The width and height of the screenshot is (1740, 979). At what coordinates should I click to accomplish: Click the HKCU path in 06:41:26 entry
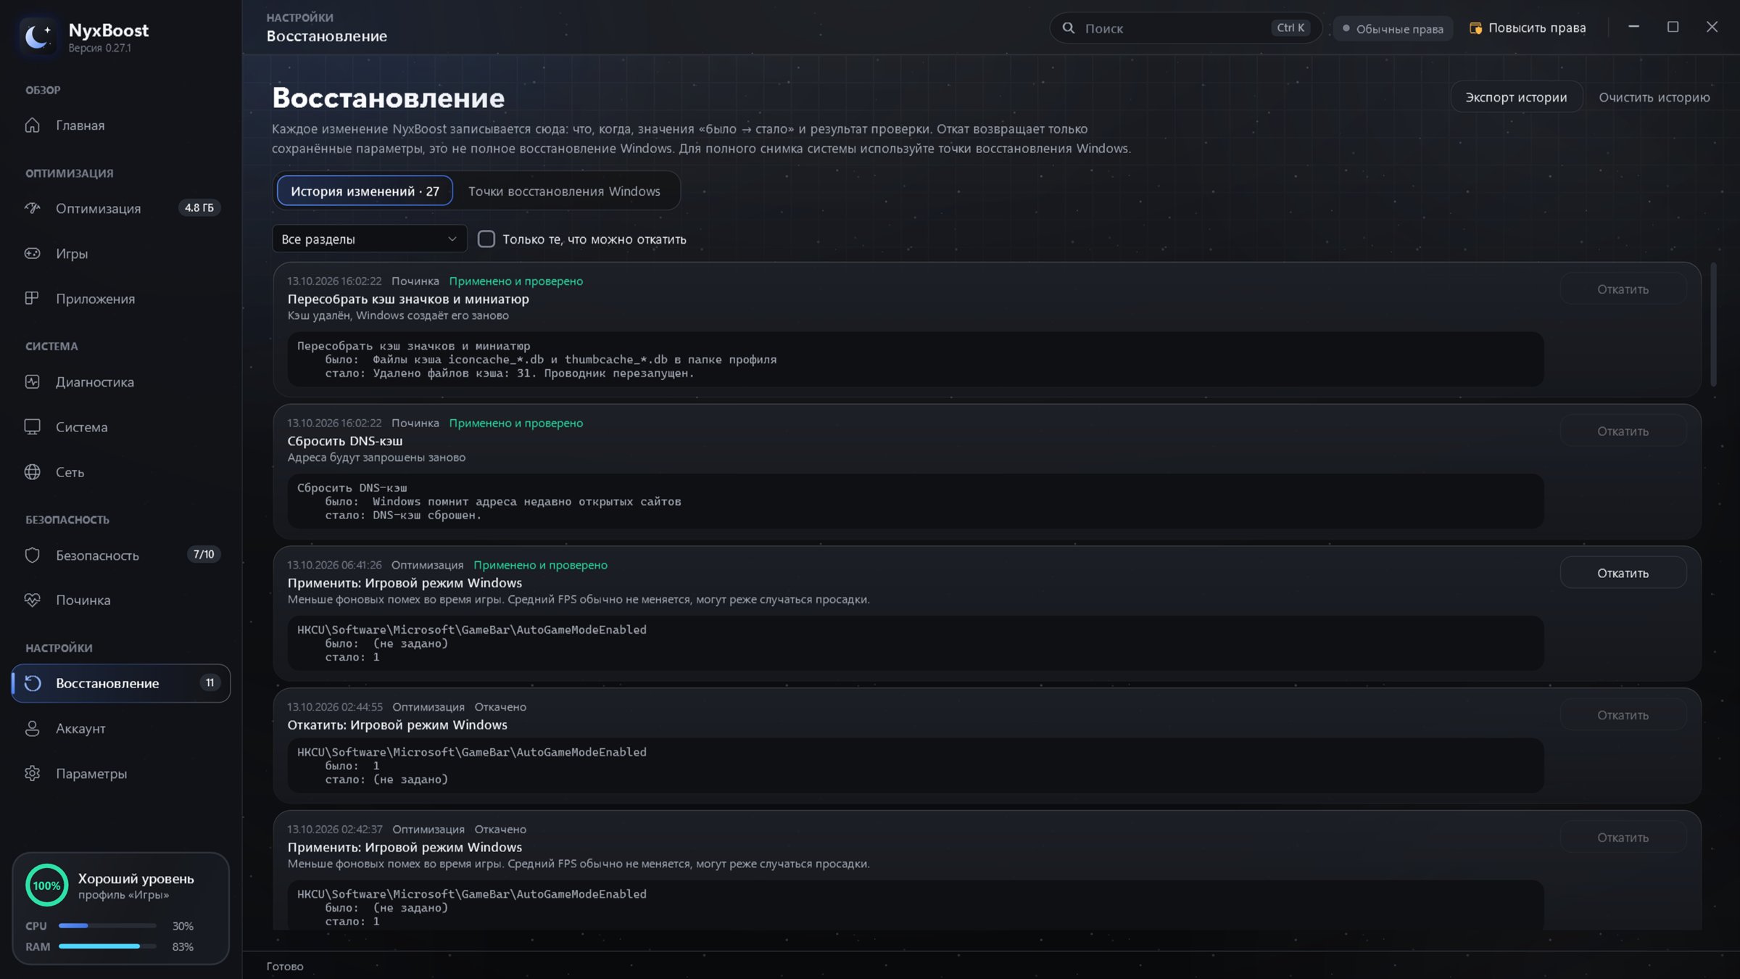[471, 629]
